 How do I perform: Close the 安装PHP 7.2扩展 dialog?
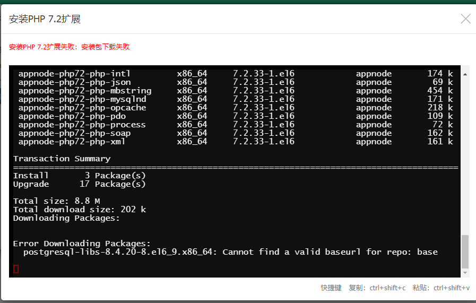click(465, 19)
